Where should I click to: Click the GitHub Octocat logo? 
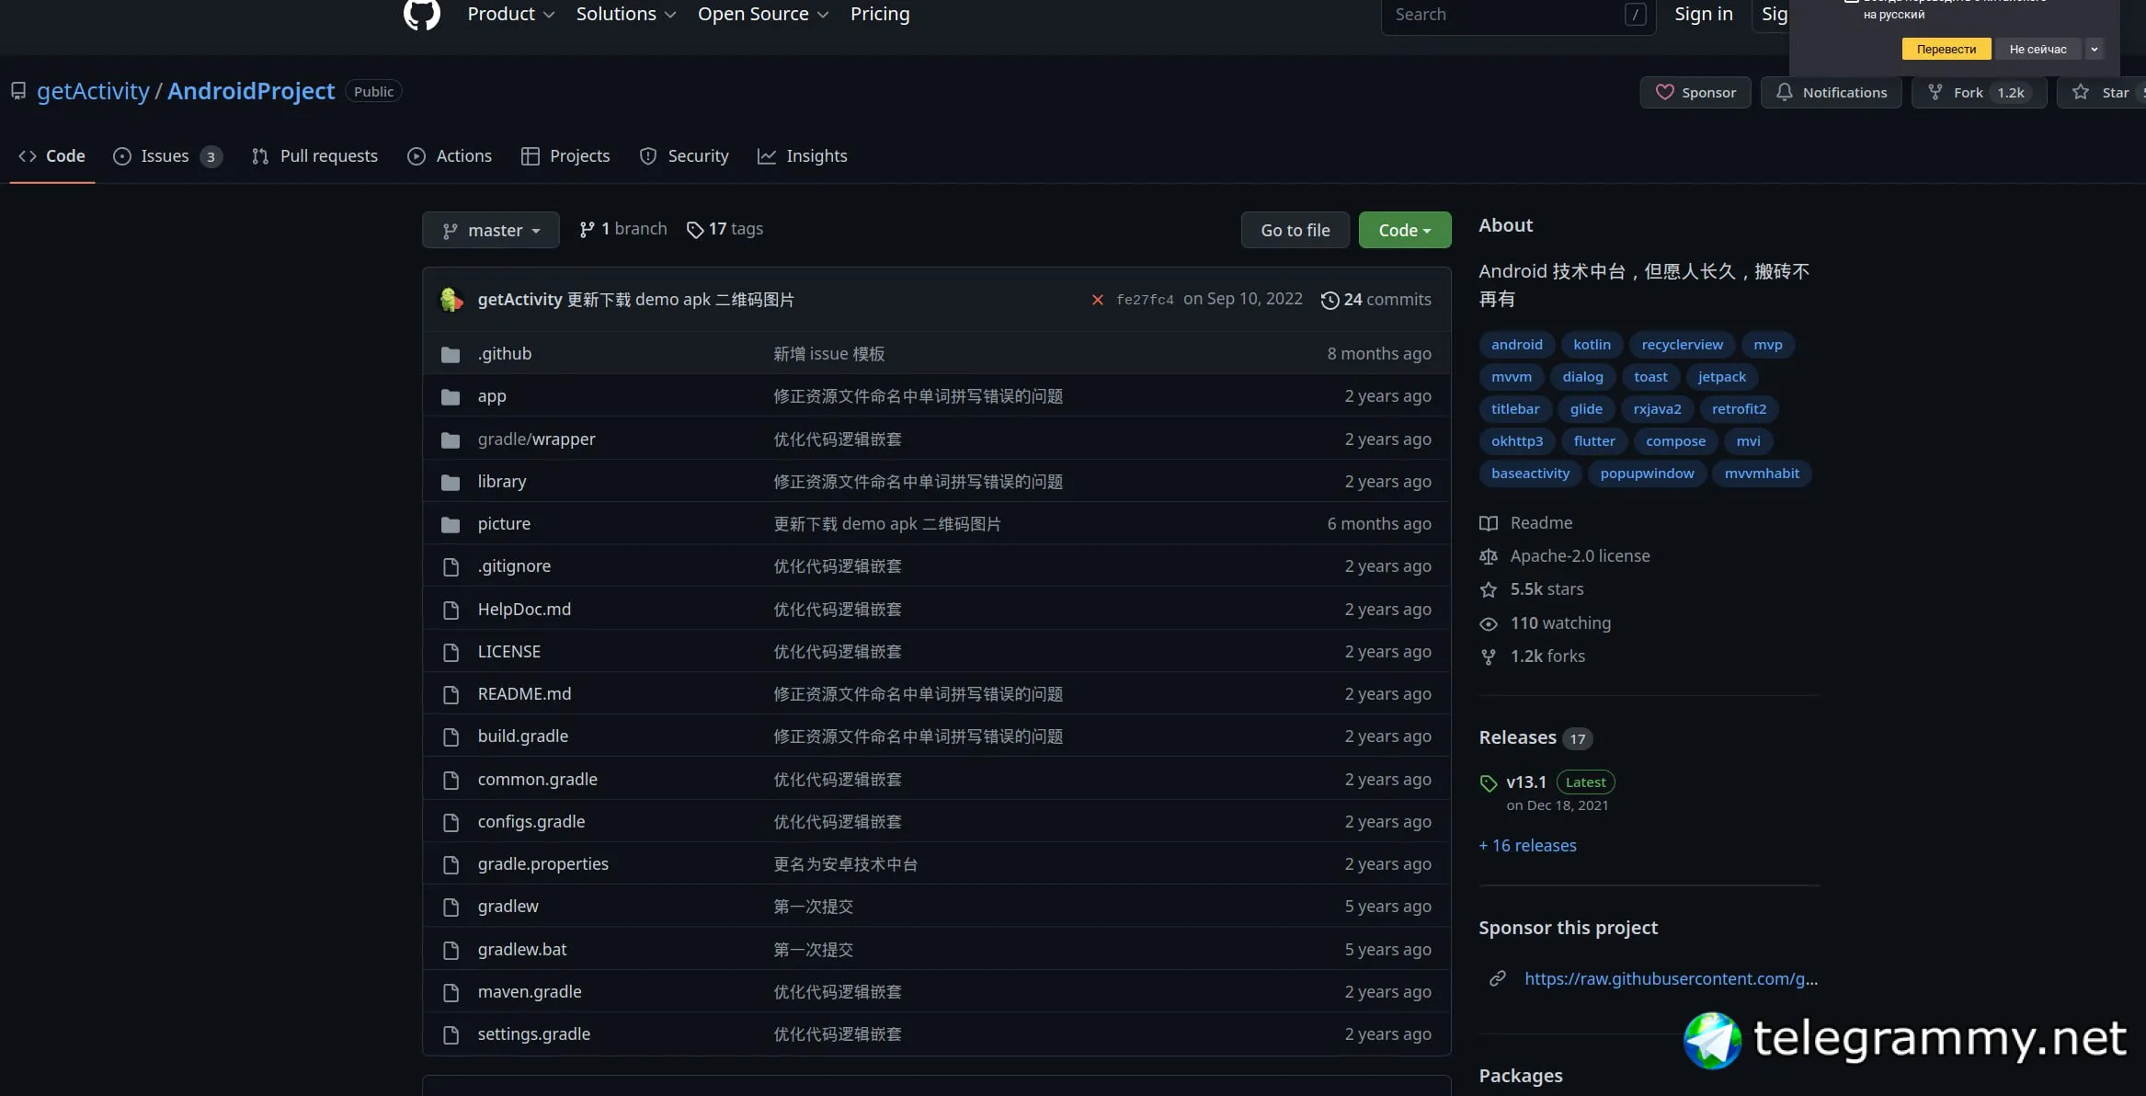422,13
